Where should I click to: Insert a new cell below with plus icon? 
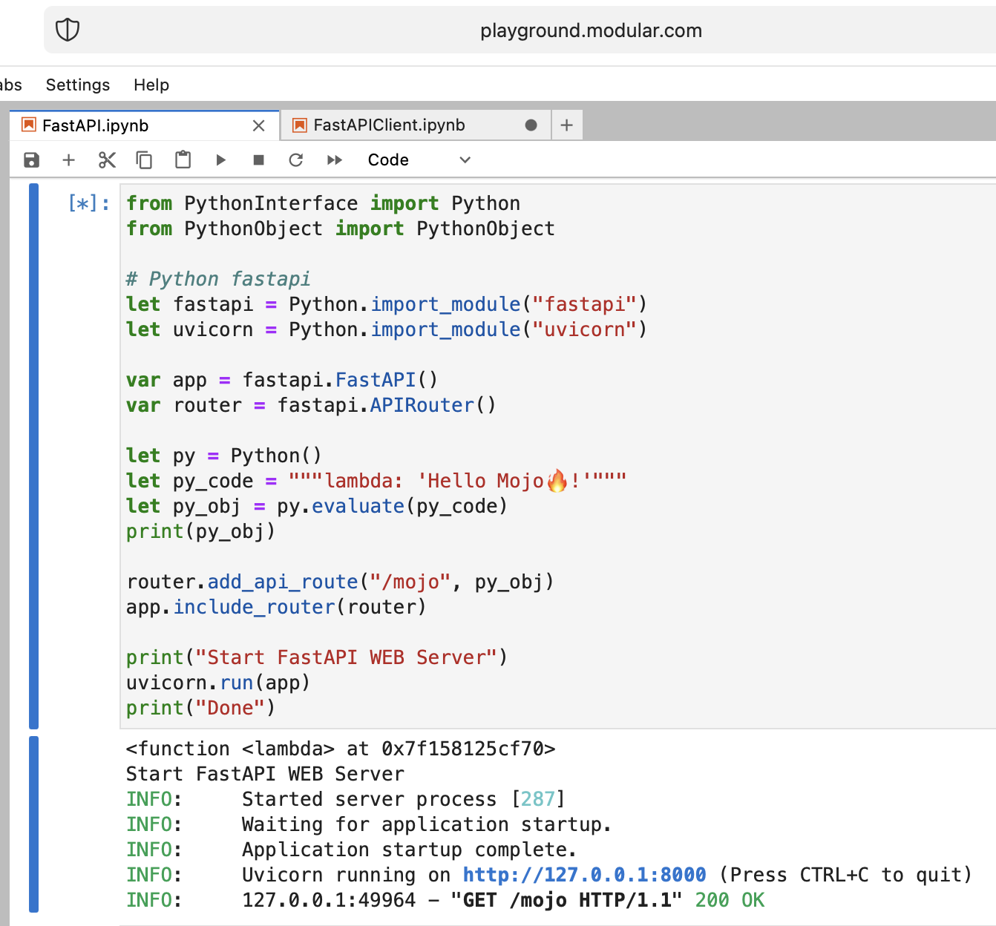[69, 160]
